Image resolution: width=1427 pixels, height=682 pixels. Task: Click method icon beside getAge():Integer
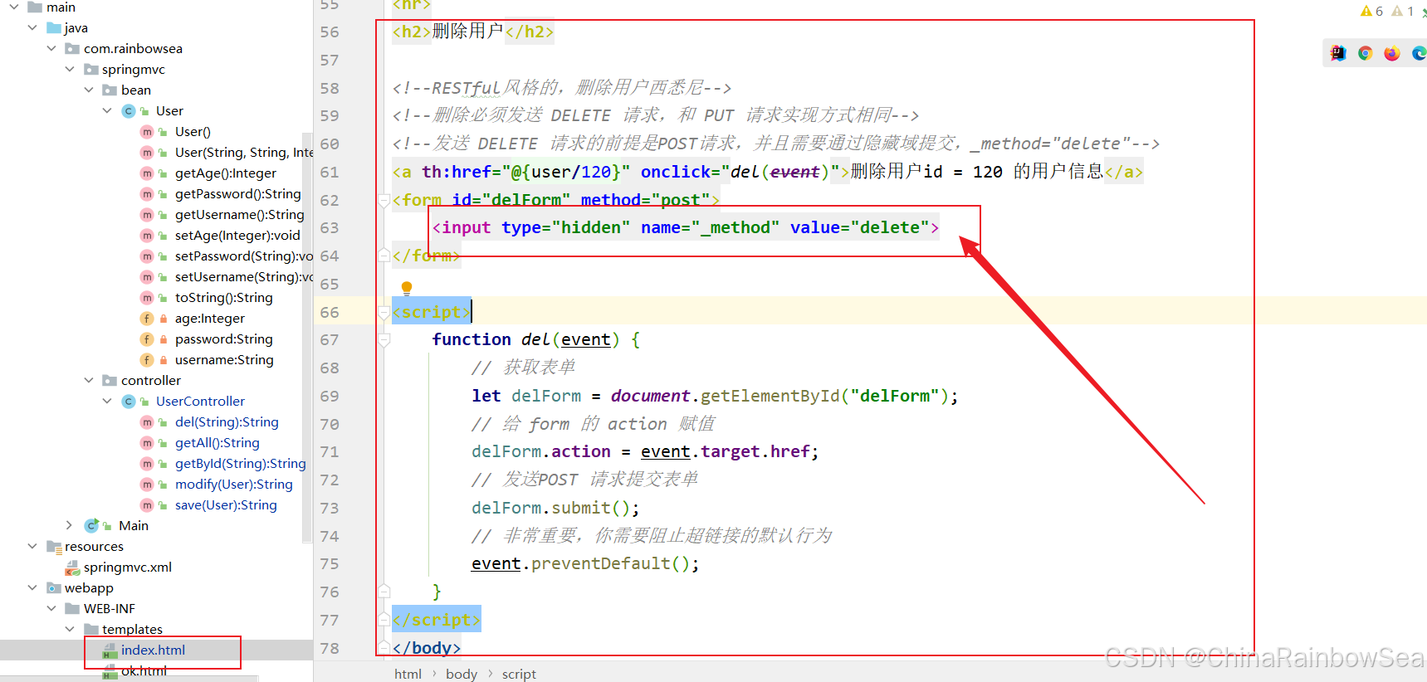coord(147,173)
